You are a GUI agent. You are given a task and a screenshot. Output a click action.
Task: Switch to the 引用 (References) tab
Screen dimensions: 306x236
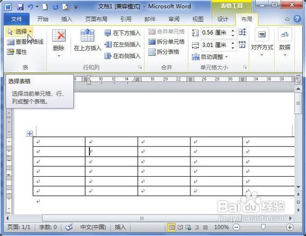click(125, 19)
